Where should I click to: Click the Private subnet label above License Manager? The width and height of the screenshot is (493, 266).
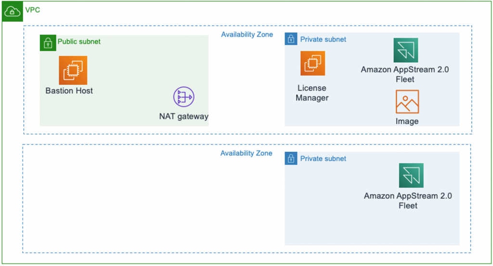(x=323, y=40)
